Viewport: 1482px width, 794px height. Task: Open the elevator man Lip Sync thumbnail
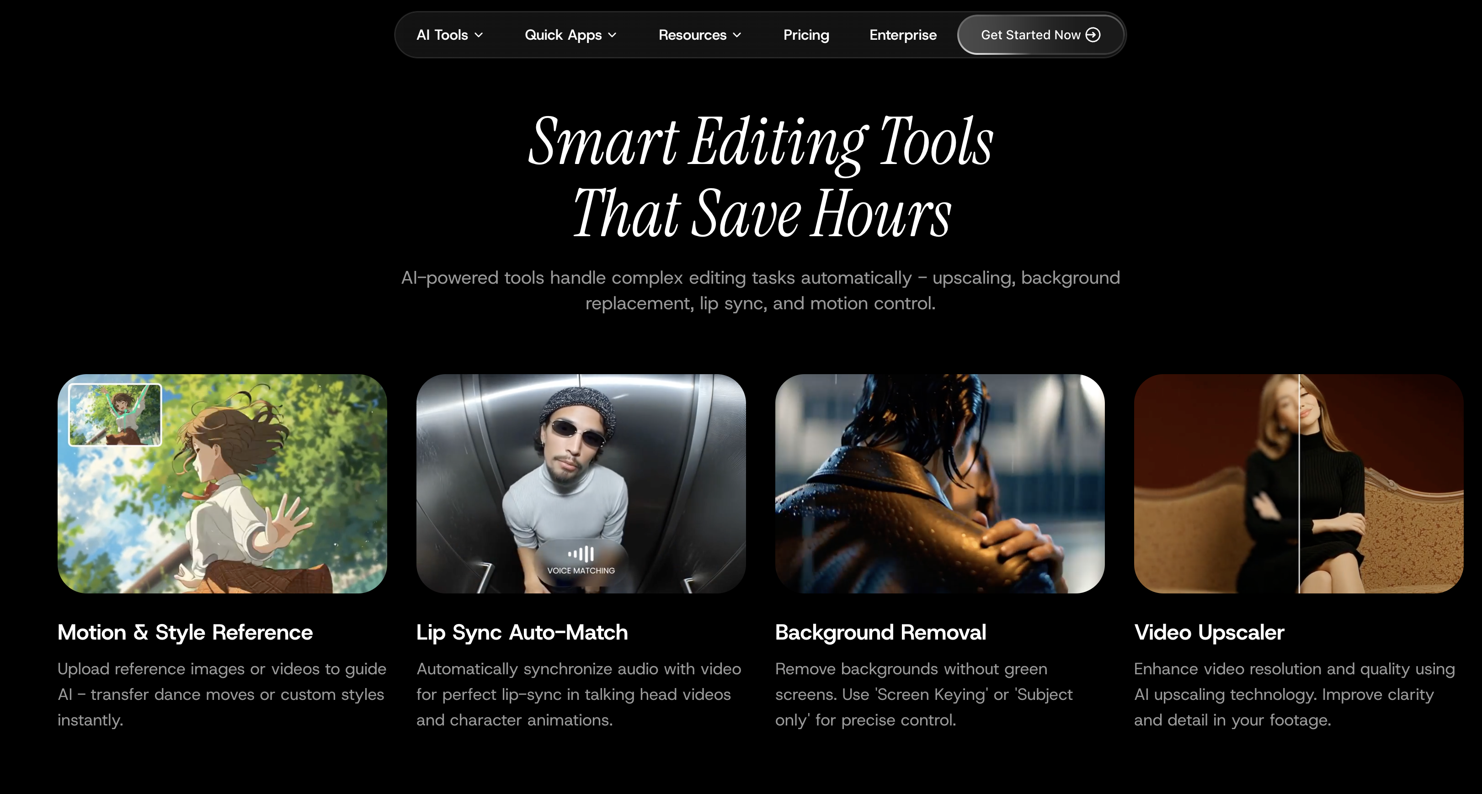pos(581,483)
